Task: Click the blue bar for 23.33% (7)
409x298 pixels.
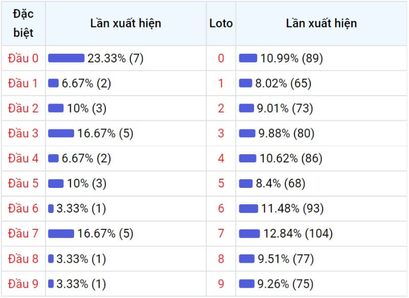Action: (x=66, y=58)
